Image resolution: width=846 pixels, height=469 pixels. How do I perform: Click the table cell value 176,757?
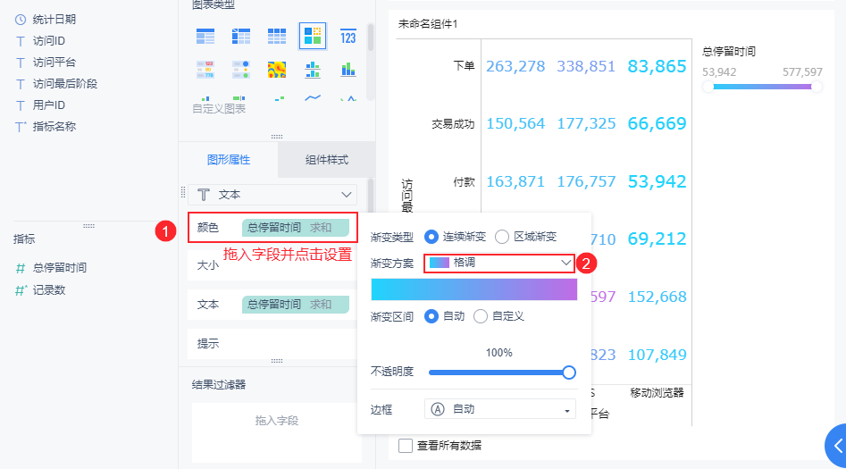tap(586, 181)
